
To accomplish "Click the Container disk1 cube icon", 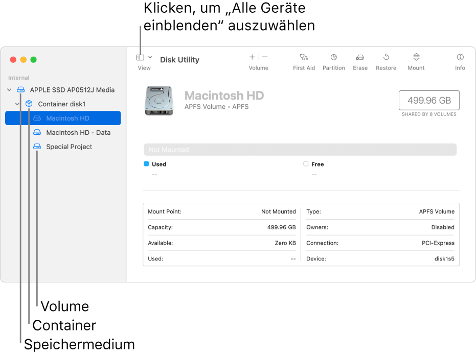I will (29, 104).
